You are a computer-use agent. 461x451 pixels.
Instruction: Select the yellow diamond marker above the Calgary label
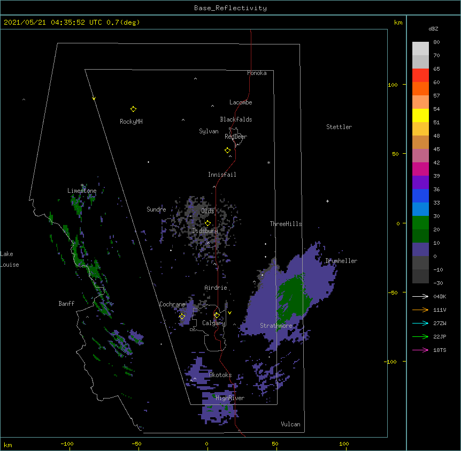pos(217,315)
